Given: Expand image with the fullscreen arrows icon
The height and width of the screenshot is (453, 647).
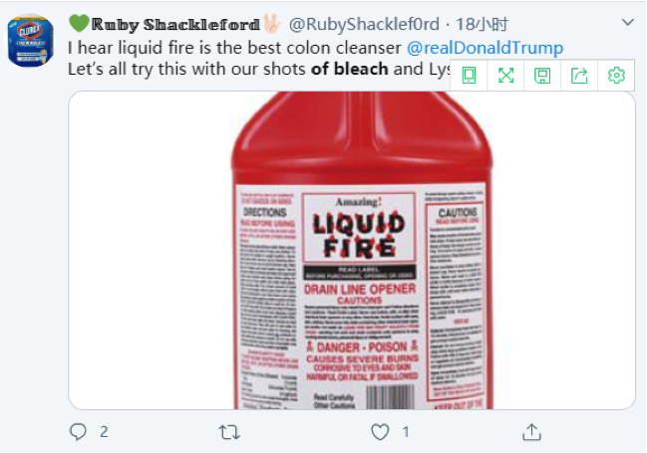Looking at the screenshot, I should 505,76.
